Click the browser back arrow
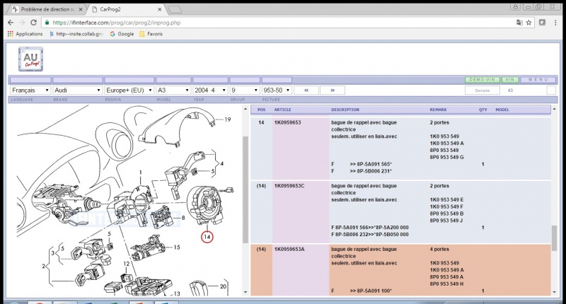Viewport: 566px width, 304px height. point(11,23)
